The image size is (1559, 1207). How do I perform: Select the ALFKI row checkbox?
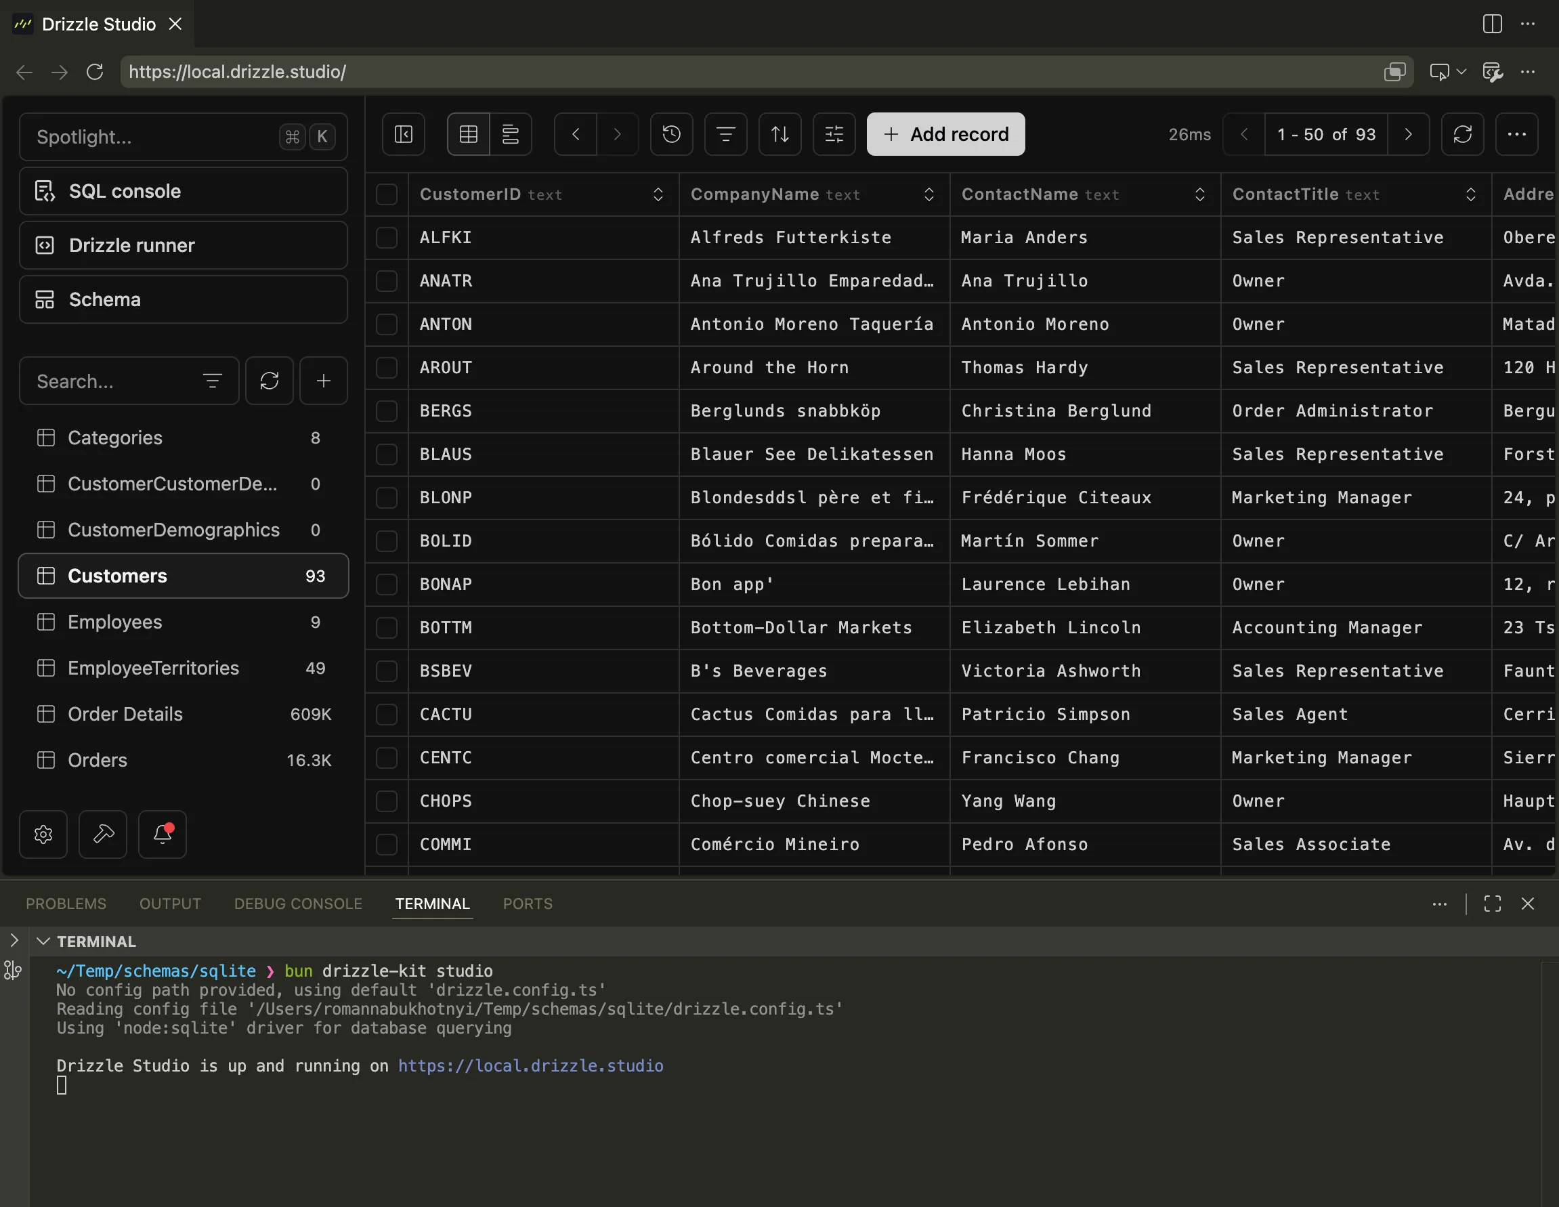[386, 238]
